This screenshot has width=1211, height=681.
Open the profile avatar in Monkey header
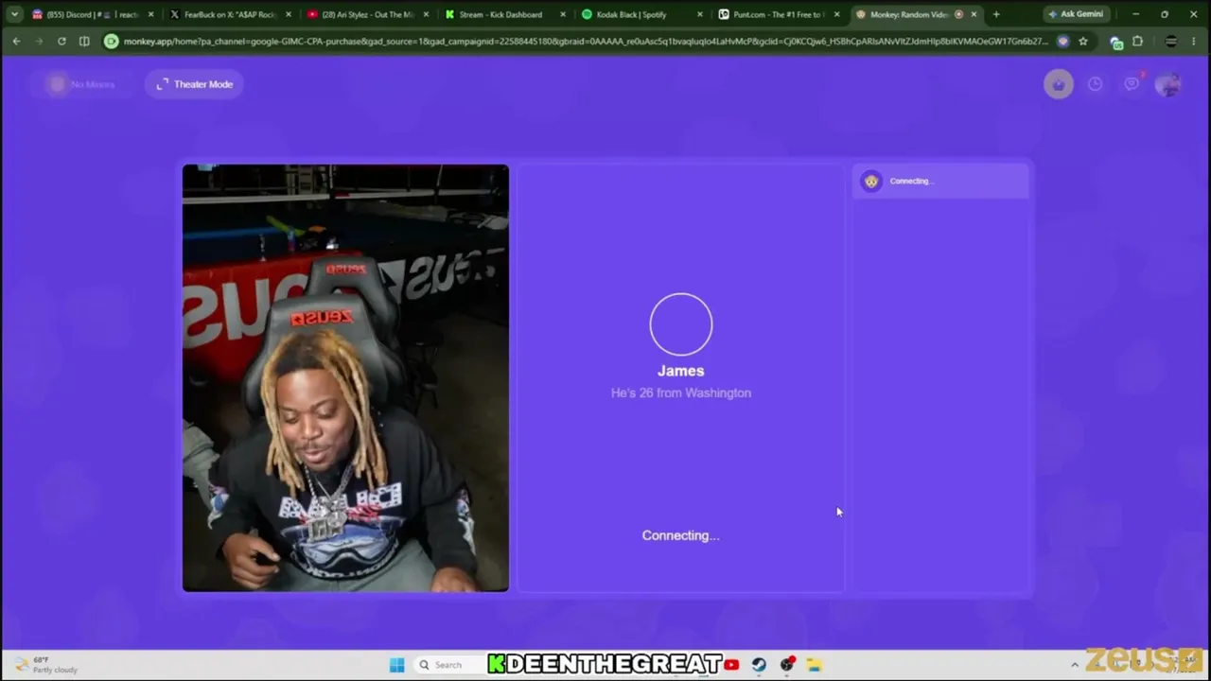[x=1168, y=84]
